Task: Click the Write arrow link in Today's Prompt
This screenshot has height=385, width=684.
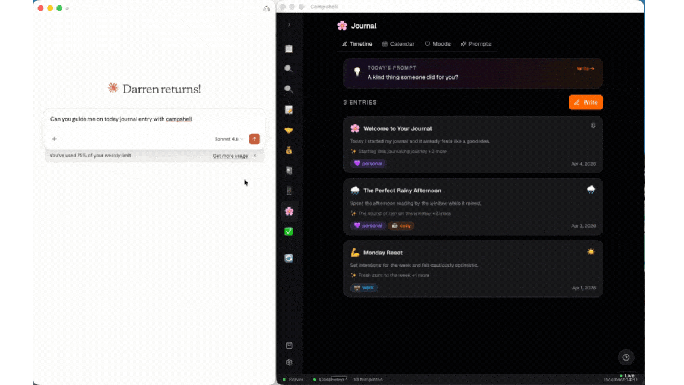Action: 585,68
